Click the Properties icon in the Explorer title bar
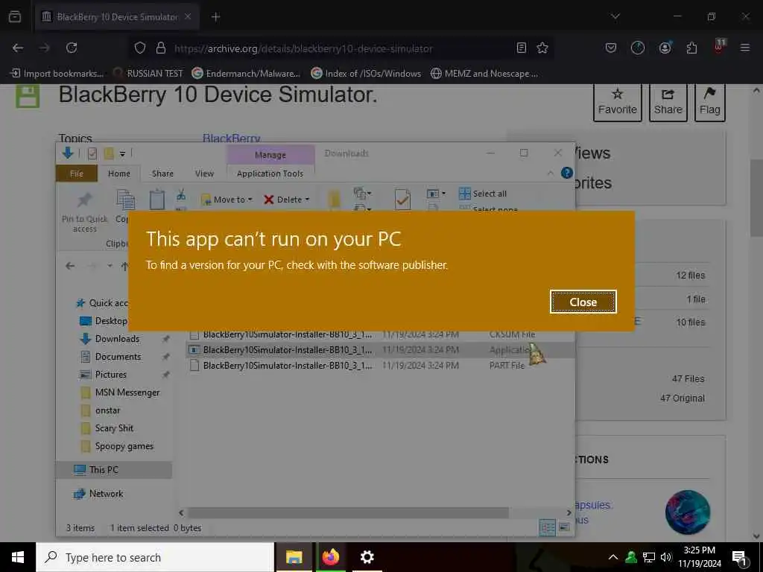Screen dimensions: 763x572 point(92,153)
